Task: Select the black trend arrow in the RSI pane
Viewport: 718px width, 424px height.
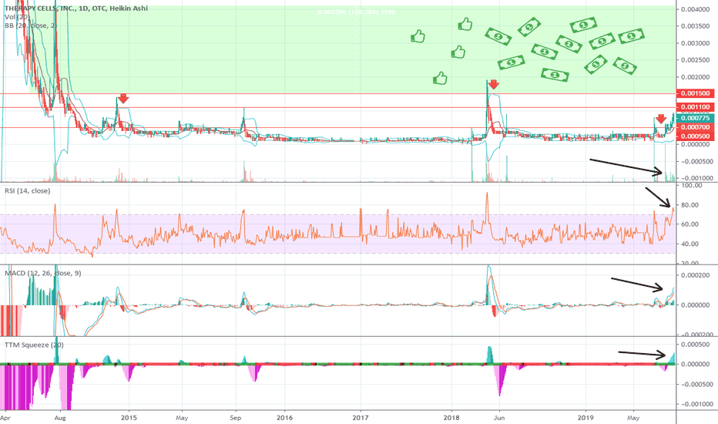Action: (658, 197)
